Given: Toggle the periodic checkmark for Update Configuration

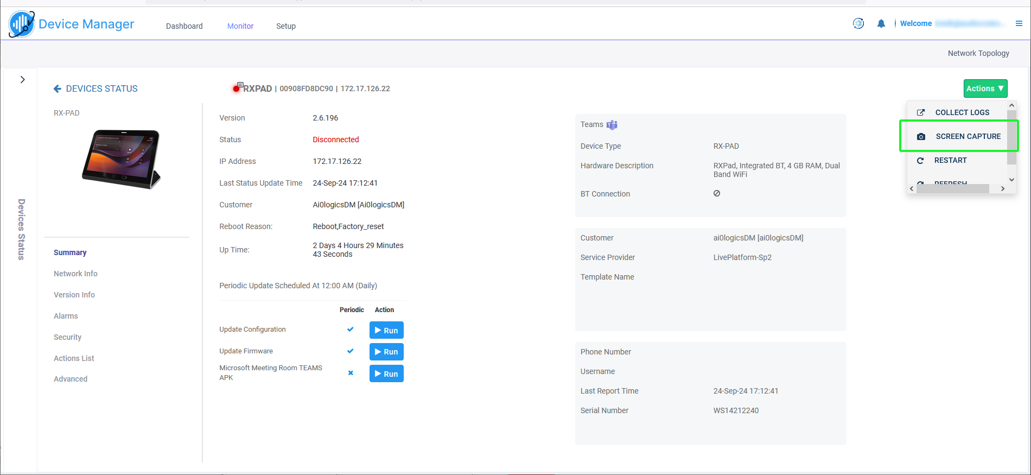Looking at the screenshot, I should [351, 330].
